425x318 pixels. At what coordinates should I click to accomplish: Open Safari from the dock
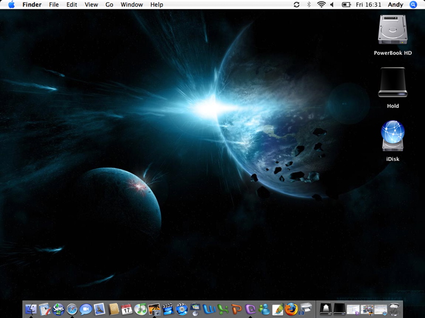72,309
